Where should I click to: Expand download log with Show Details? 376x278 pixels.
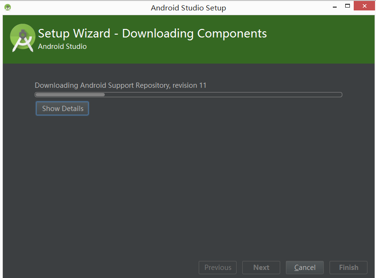click(63, 109)
